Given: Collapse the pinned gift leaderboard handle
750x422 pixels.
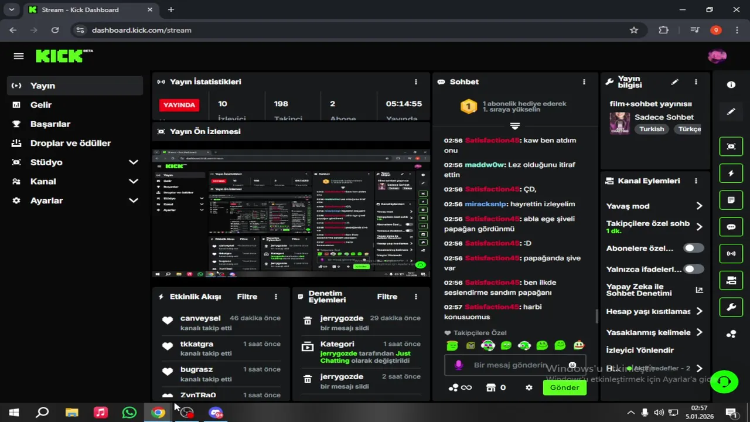Looking at the screenshot, I should [x=514, y=126].
